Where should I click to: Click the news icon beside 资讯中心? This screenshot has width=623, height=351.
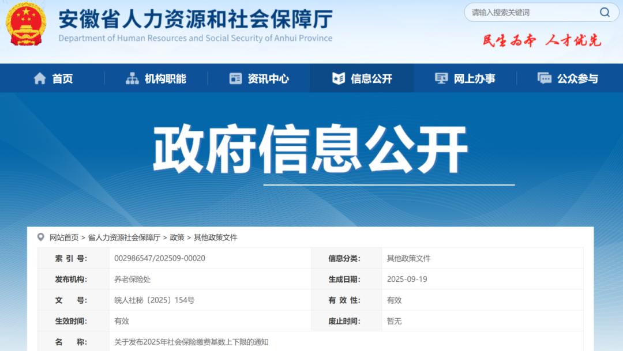(x=235, y=79)
